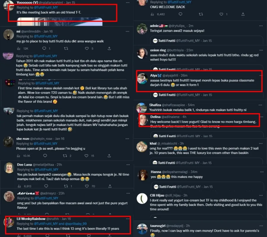This screenshot has width=267, height=237.
Task: Open more options on khal's tweet
Action: [x=261, y=143]
